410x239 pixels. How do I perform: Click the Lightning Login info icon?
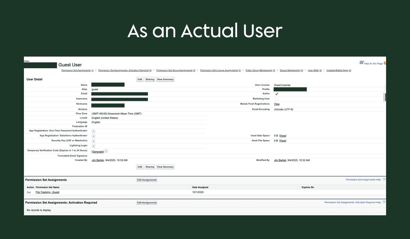[93, 145]
